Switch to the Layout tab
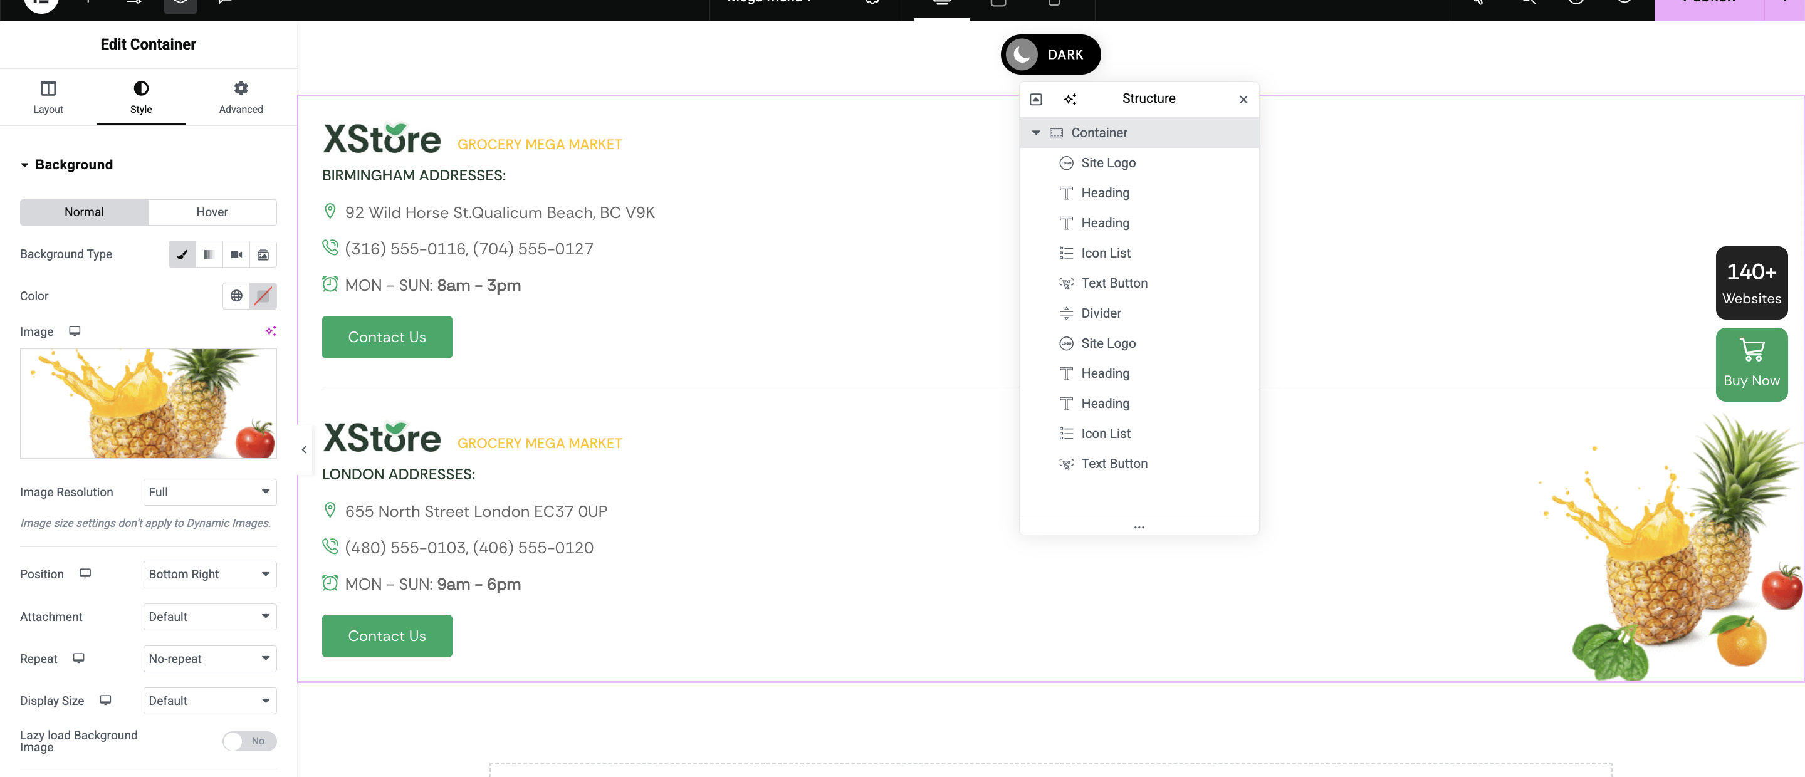The width and height of the screenshot is (1805, 777). tap(48, 97)
